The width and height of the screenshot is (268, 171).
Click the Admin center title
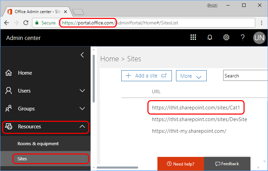pyautogui.click(x=23, y=38)
